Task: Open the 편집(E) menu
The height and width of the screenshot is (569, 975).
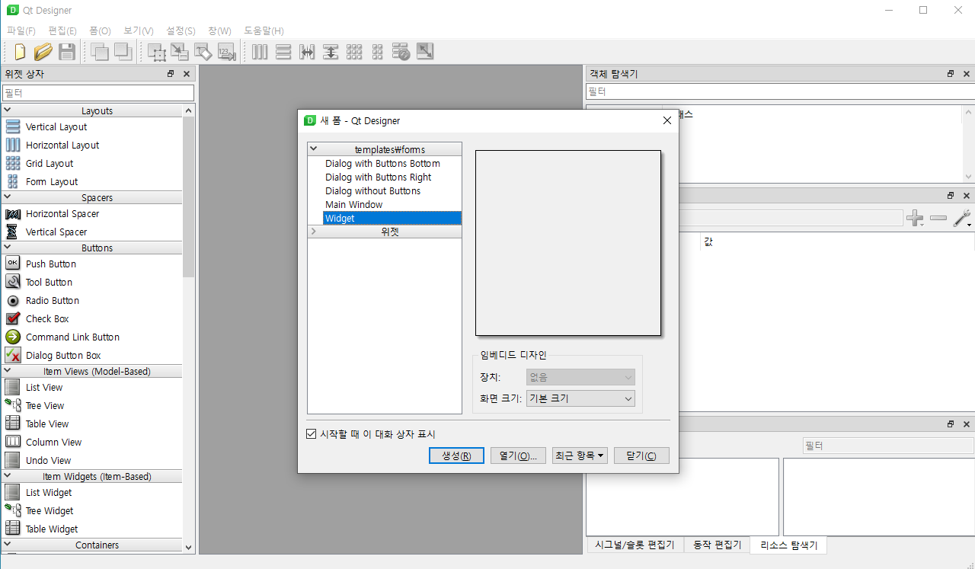Action: coord(62,30)
